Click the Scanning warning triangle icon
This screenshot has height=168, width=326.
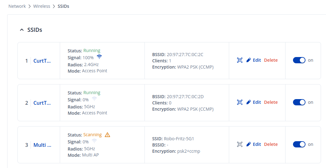click(x=107, y=135)
